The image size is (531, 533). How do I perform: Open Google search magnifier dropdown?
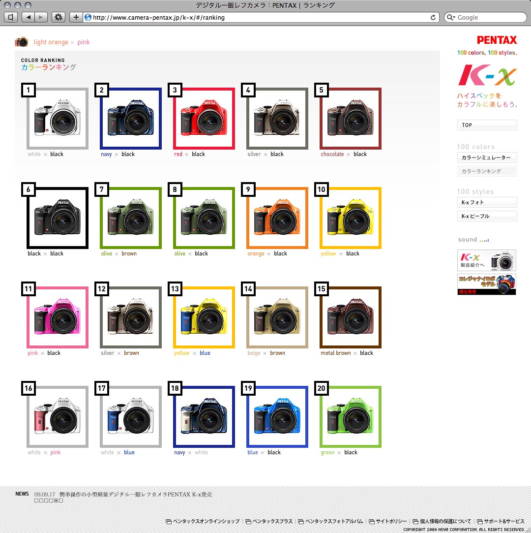[451, 17]
